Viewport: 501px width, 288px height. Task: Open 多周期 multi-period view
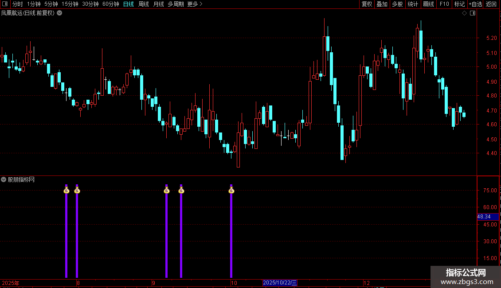click(x=176, y=4)
